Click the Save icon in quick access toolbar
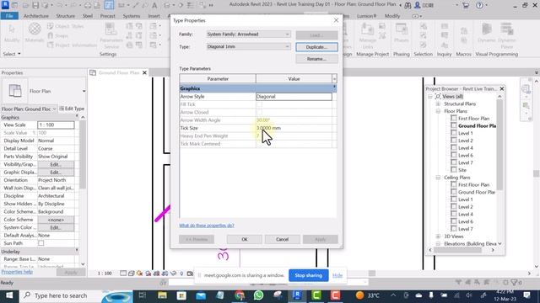This screenshot has width=540, height=303. pyautogui.click(x=35, y=6)
